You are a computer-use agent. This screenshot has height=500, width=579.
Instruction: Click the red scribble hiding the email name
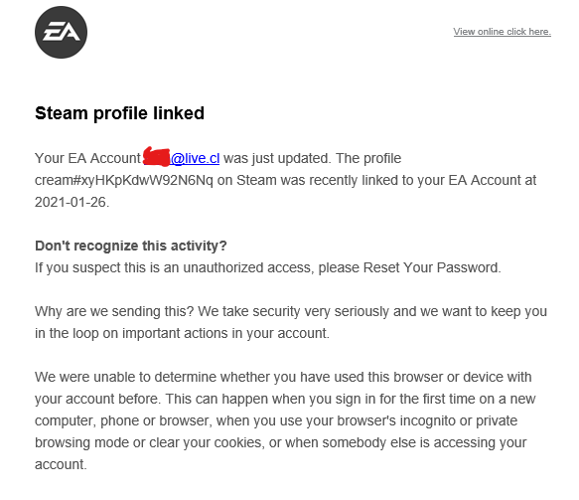156,156
